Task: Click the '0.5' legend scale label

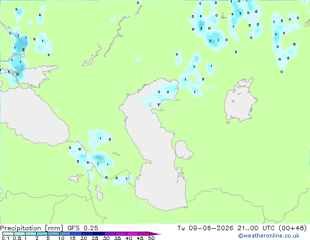Action: (17, 238)
